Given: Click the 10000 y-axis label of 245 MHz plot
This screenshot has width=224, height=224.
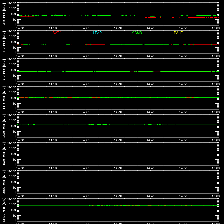Looking at the screenshot, I should (x=12, y=3).
